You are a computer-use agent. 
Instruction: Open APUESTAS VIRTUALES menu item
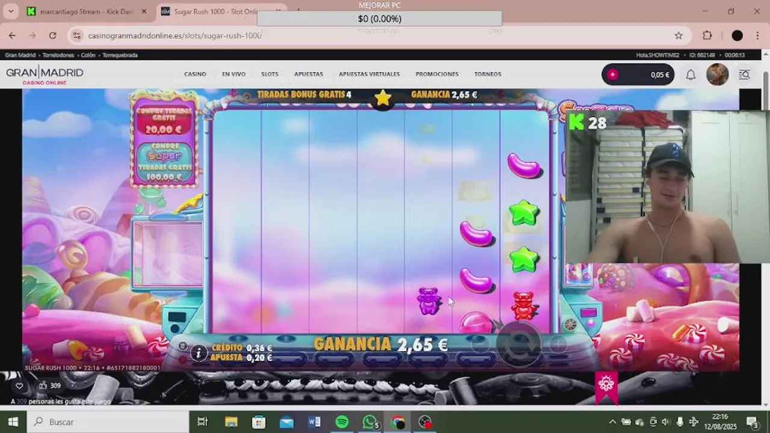pos(369,74)
